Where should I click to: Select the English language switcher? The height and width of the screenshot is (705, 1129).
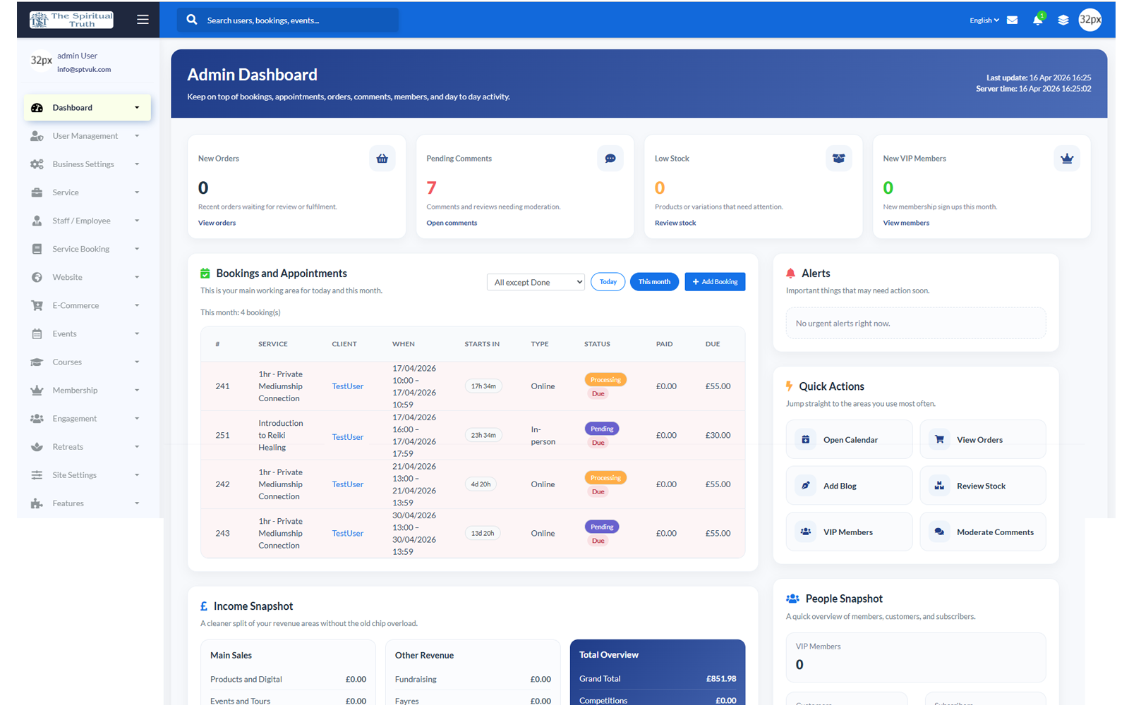[x=984, y=20]
